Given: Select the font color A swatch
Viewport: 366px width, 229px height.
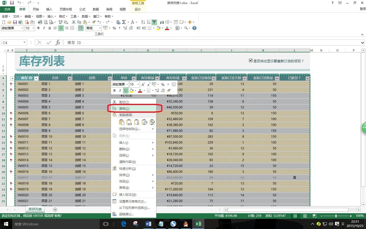Looking at the screenshot, I should click(166, 28).
